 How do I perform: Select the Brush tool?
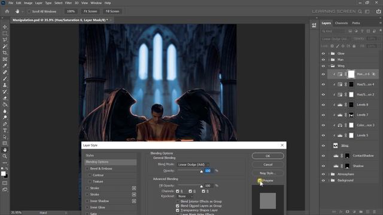(5, 79)
